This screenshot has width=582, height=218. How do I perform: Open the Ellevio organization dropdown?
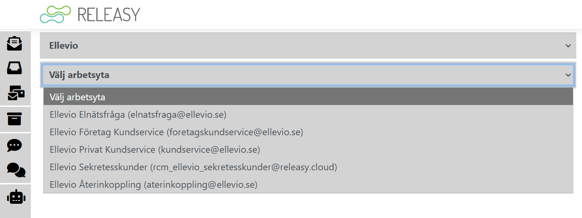click(304, 46)
